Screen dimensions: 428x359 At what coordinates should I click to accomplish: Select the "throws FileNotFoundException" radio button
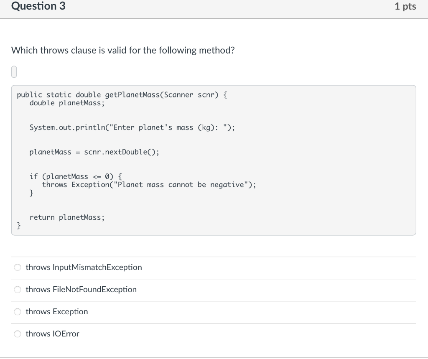coord(18,289)
